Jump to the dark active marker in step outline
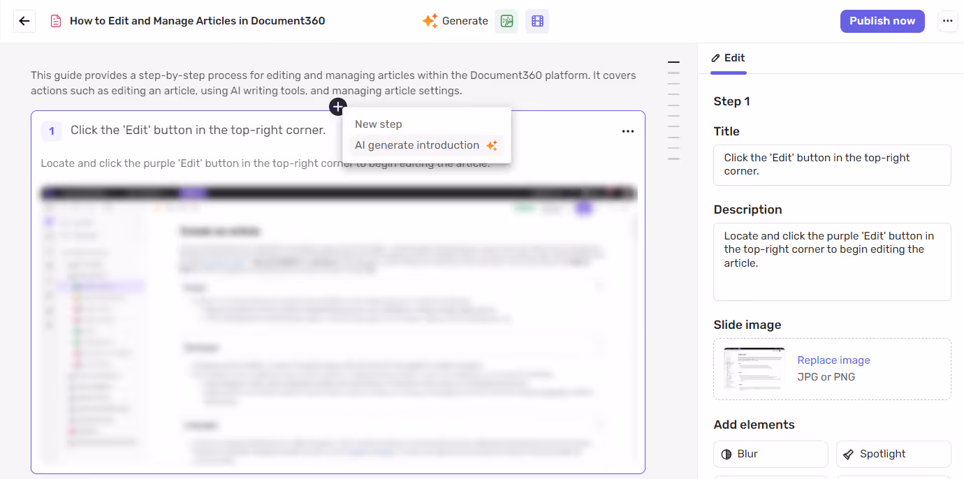The height and width of the screenshot is (479, 964). (x=673, y=62)
